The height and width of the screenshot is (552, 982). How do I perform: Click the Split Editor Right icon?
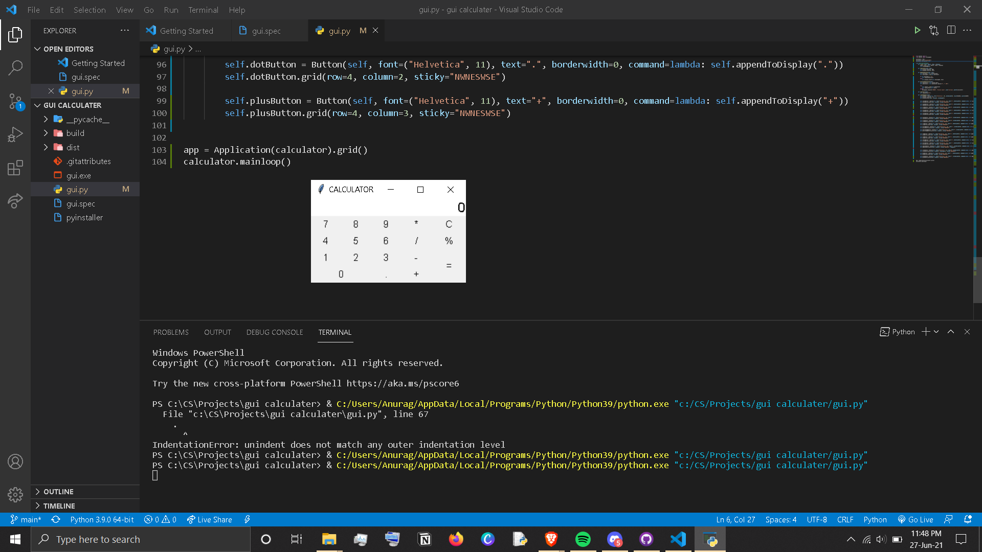click(951, 30)
